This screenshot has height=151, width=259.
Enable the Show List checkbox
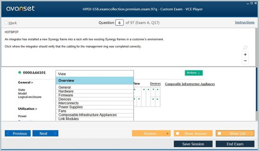coord(219,133)
